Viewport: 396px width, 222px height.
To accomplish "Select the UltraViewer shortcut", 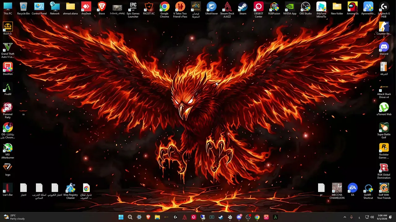I will (212, 9).
